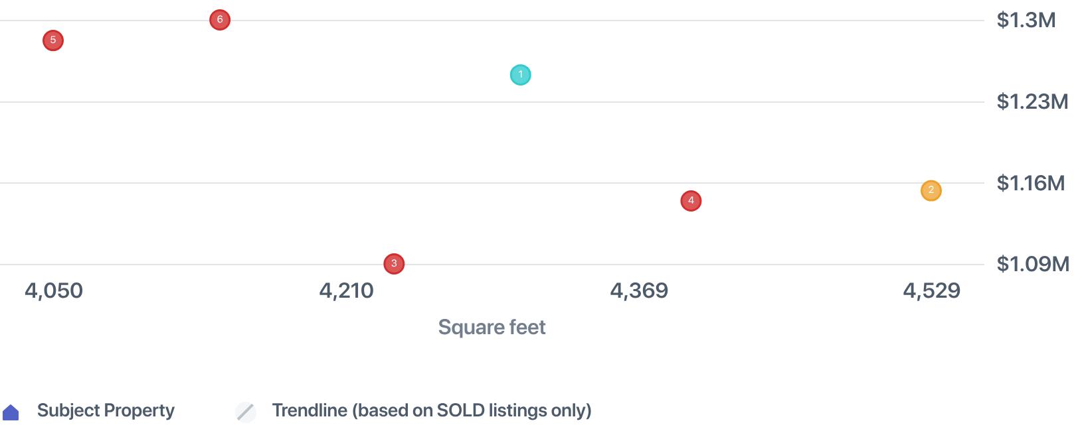
Task: Click the 4,050 x-axis label
Action: (x=54, y=290)
